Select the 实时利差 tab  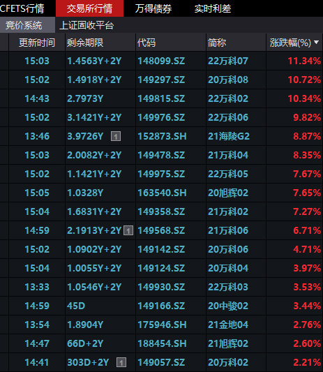[x=213, y=8]
